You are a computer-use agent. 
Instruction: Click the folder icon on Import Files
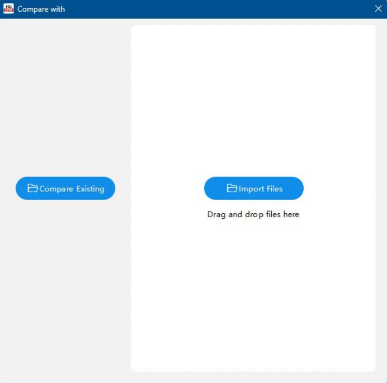232,189
